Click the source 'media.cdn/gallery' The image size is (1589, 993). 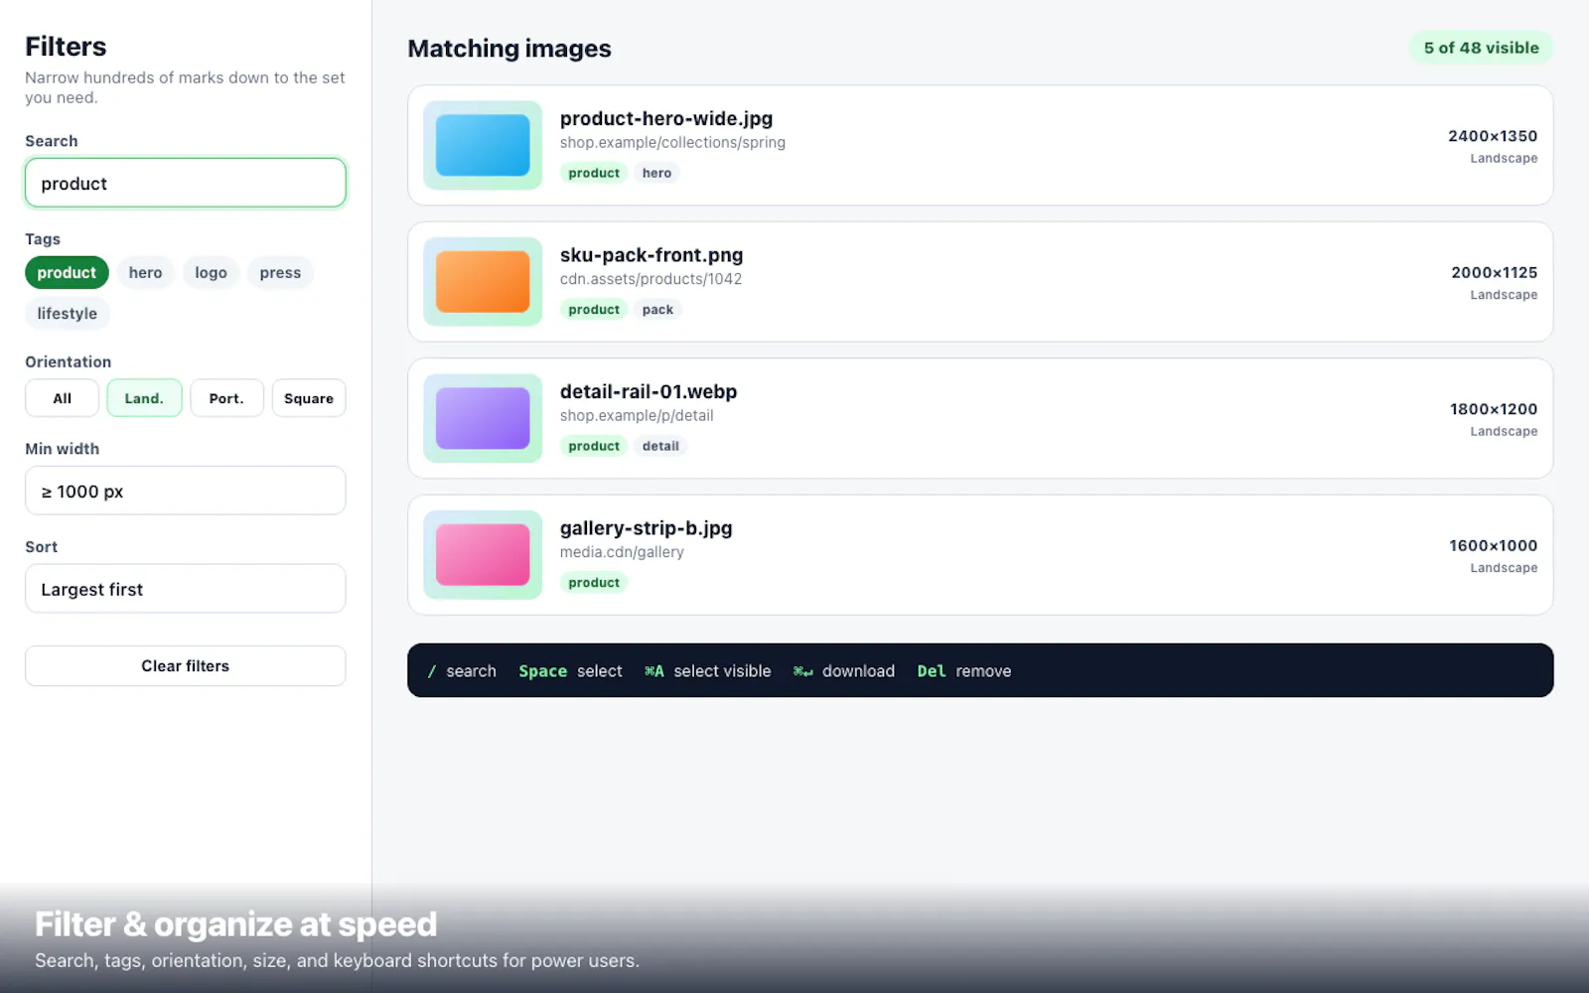[x=622, y=552]
